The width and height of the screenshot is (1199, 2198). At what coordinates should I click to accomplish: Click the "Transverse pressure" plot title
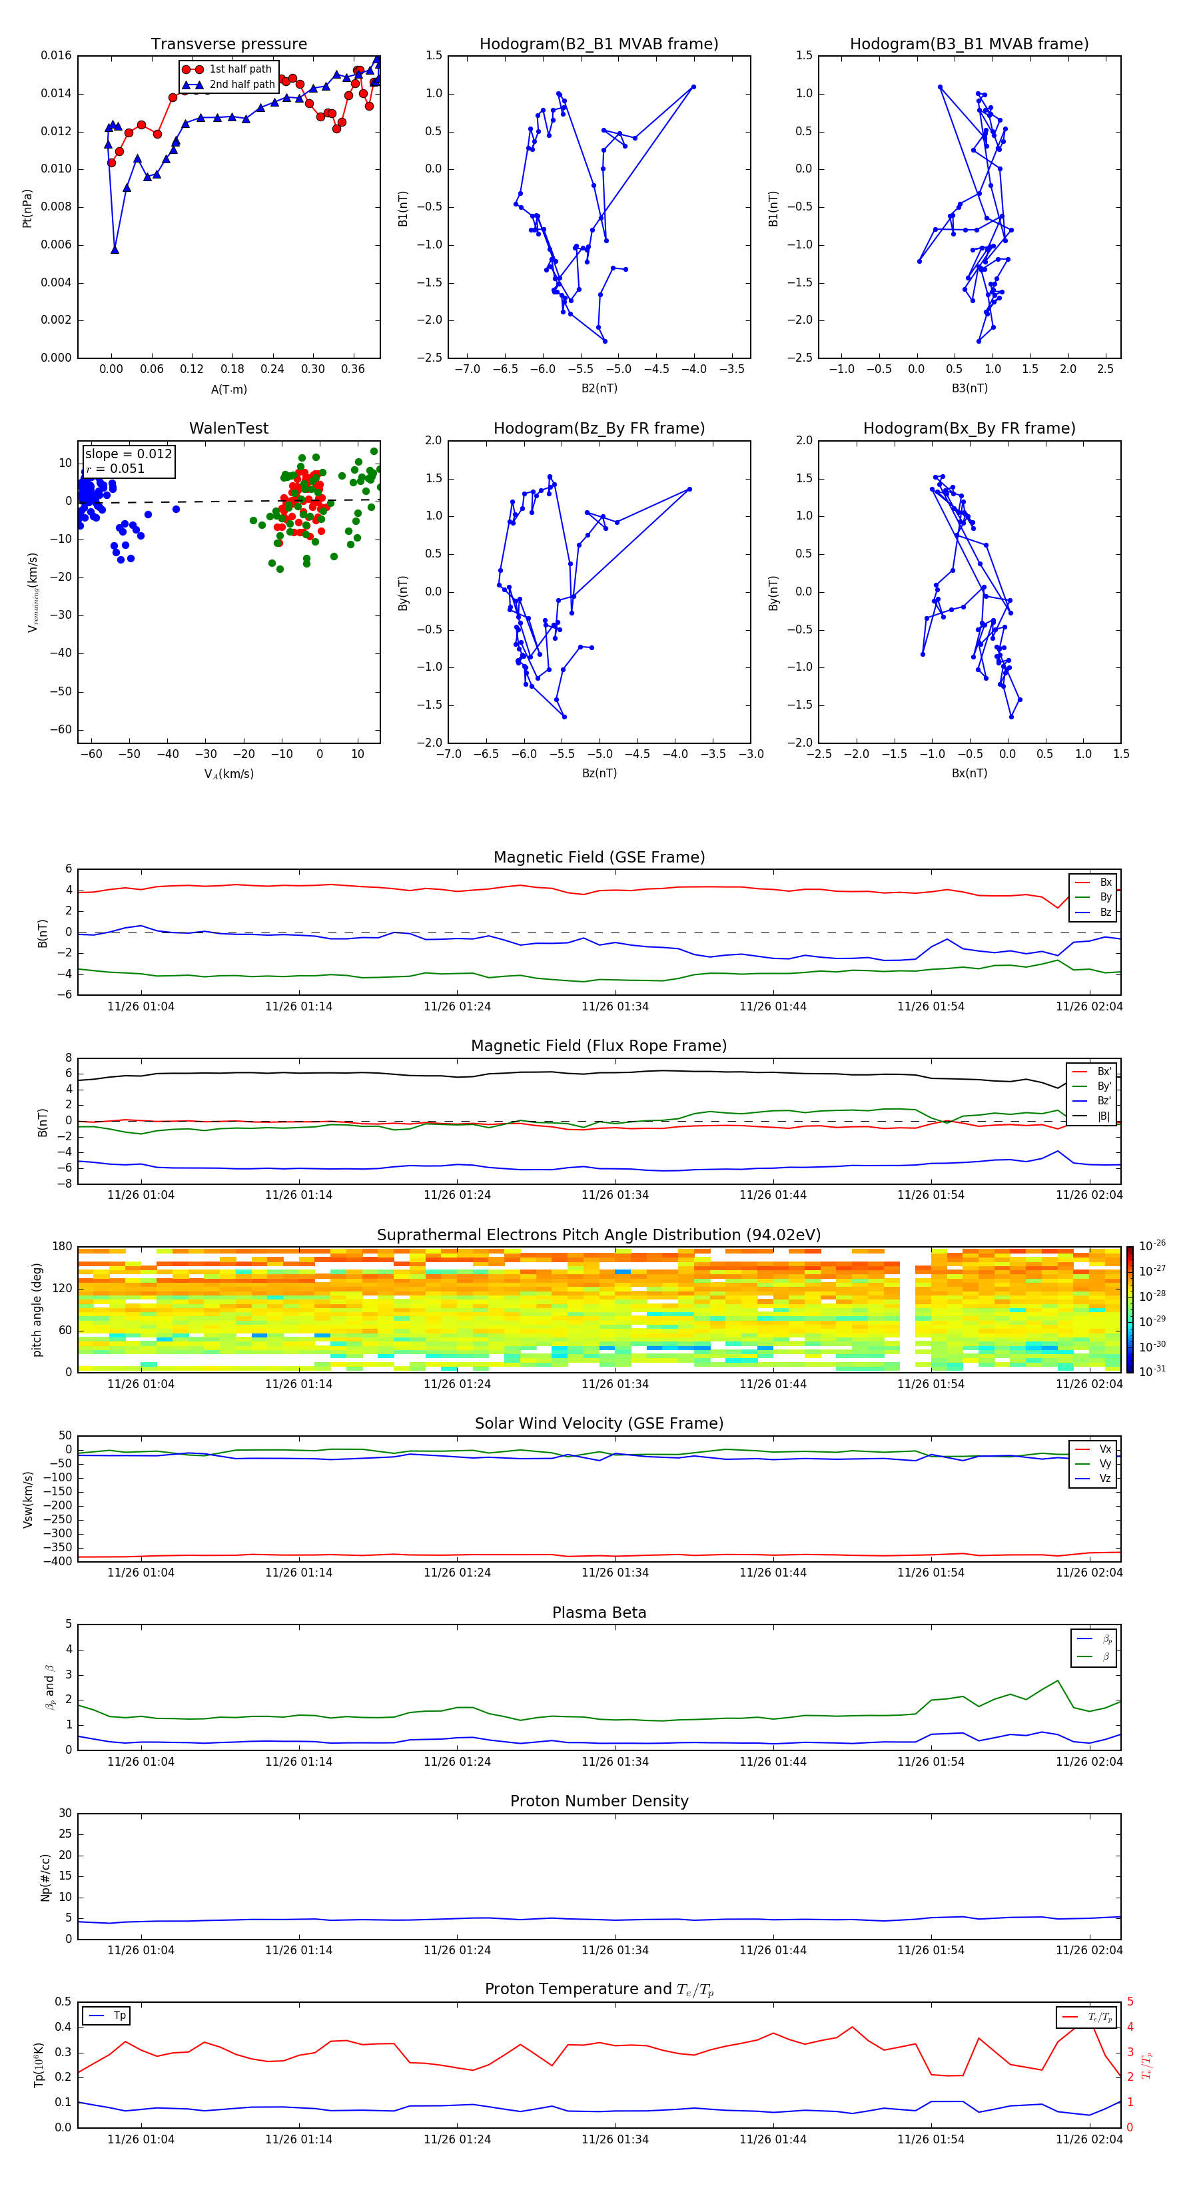pyautogui.click(x=228, y=45)
